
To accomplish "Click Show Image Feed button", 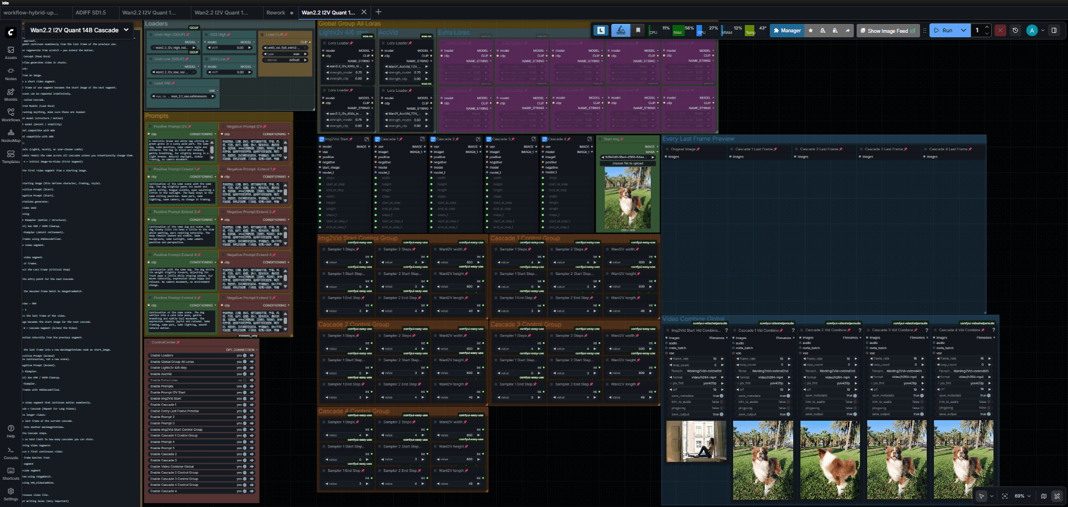I will click(887, 31).
